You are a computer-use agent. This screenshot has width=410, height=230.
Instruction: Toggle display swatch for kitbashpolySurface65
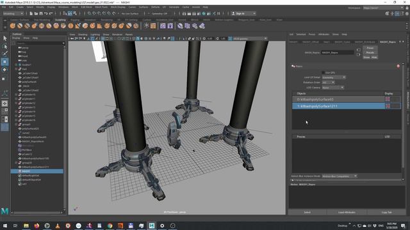coord(388,99)
